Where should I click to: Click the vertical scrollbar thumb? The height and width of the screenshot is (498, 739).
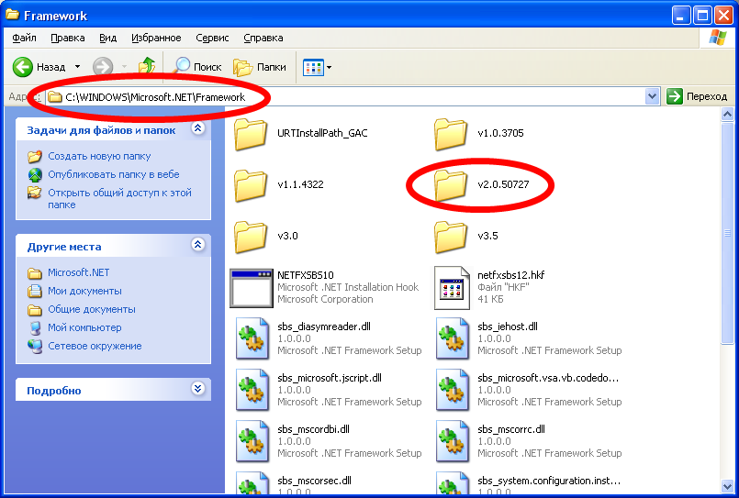pos(727,233)
